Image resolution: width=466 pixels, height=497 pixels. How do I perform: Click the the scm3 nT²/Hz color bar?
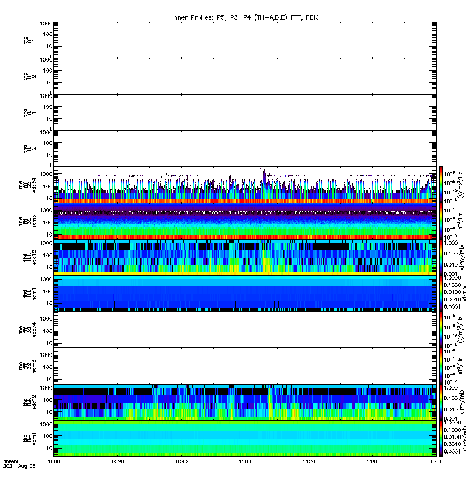(x=441, y=366)
